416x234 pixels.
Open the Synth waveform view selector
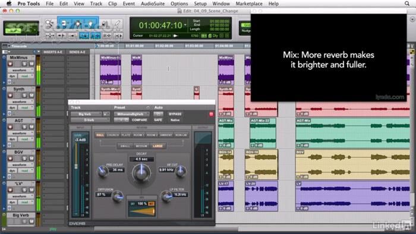[21, 102]
